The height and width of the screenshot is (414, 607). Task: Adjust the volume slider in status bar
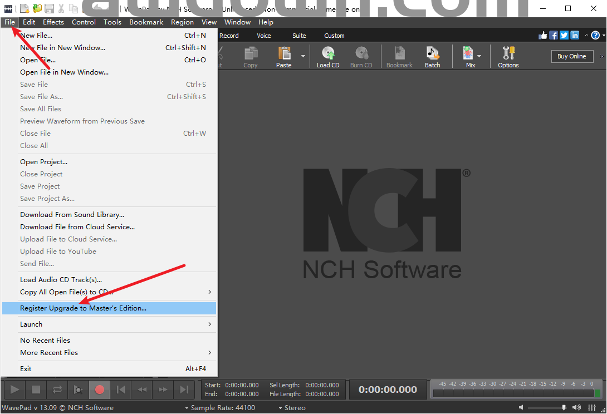(564, 408)
